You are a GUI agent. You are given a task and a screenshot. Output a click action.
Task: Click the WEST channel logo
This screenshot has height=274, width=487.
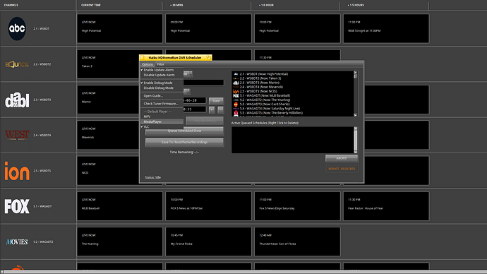[17, 135]
